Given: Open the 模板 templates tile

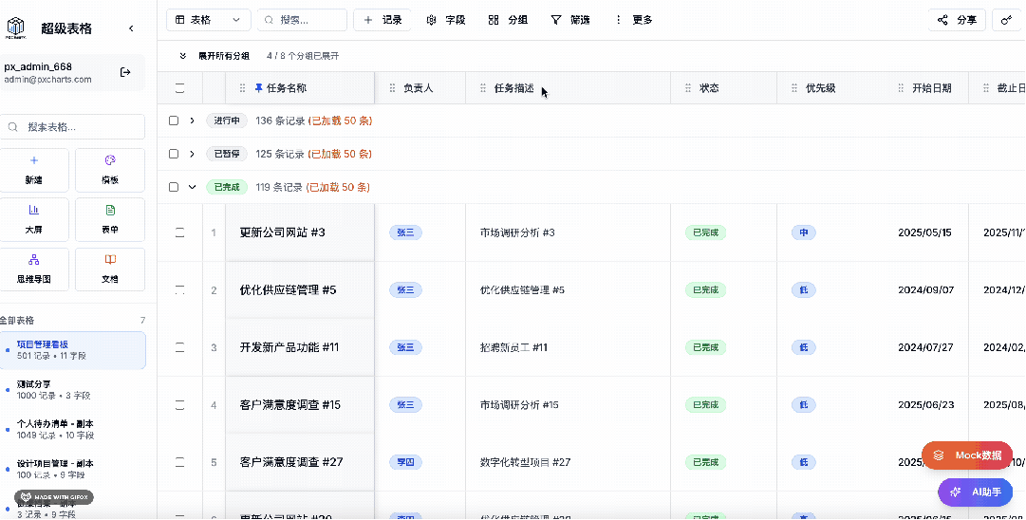Looking at the screenshot, I should point(110,170).
